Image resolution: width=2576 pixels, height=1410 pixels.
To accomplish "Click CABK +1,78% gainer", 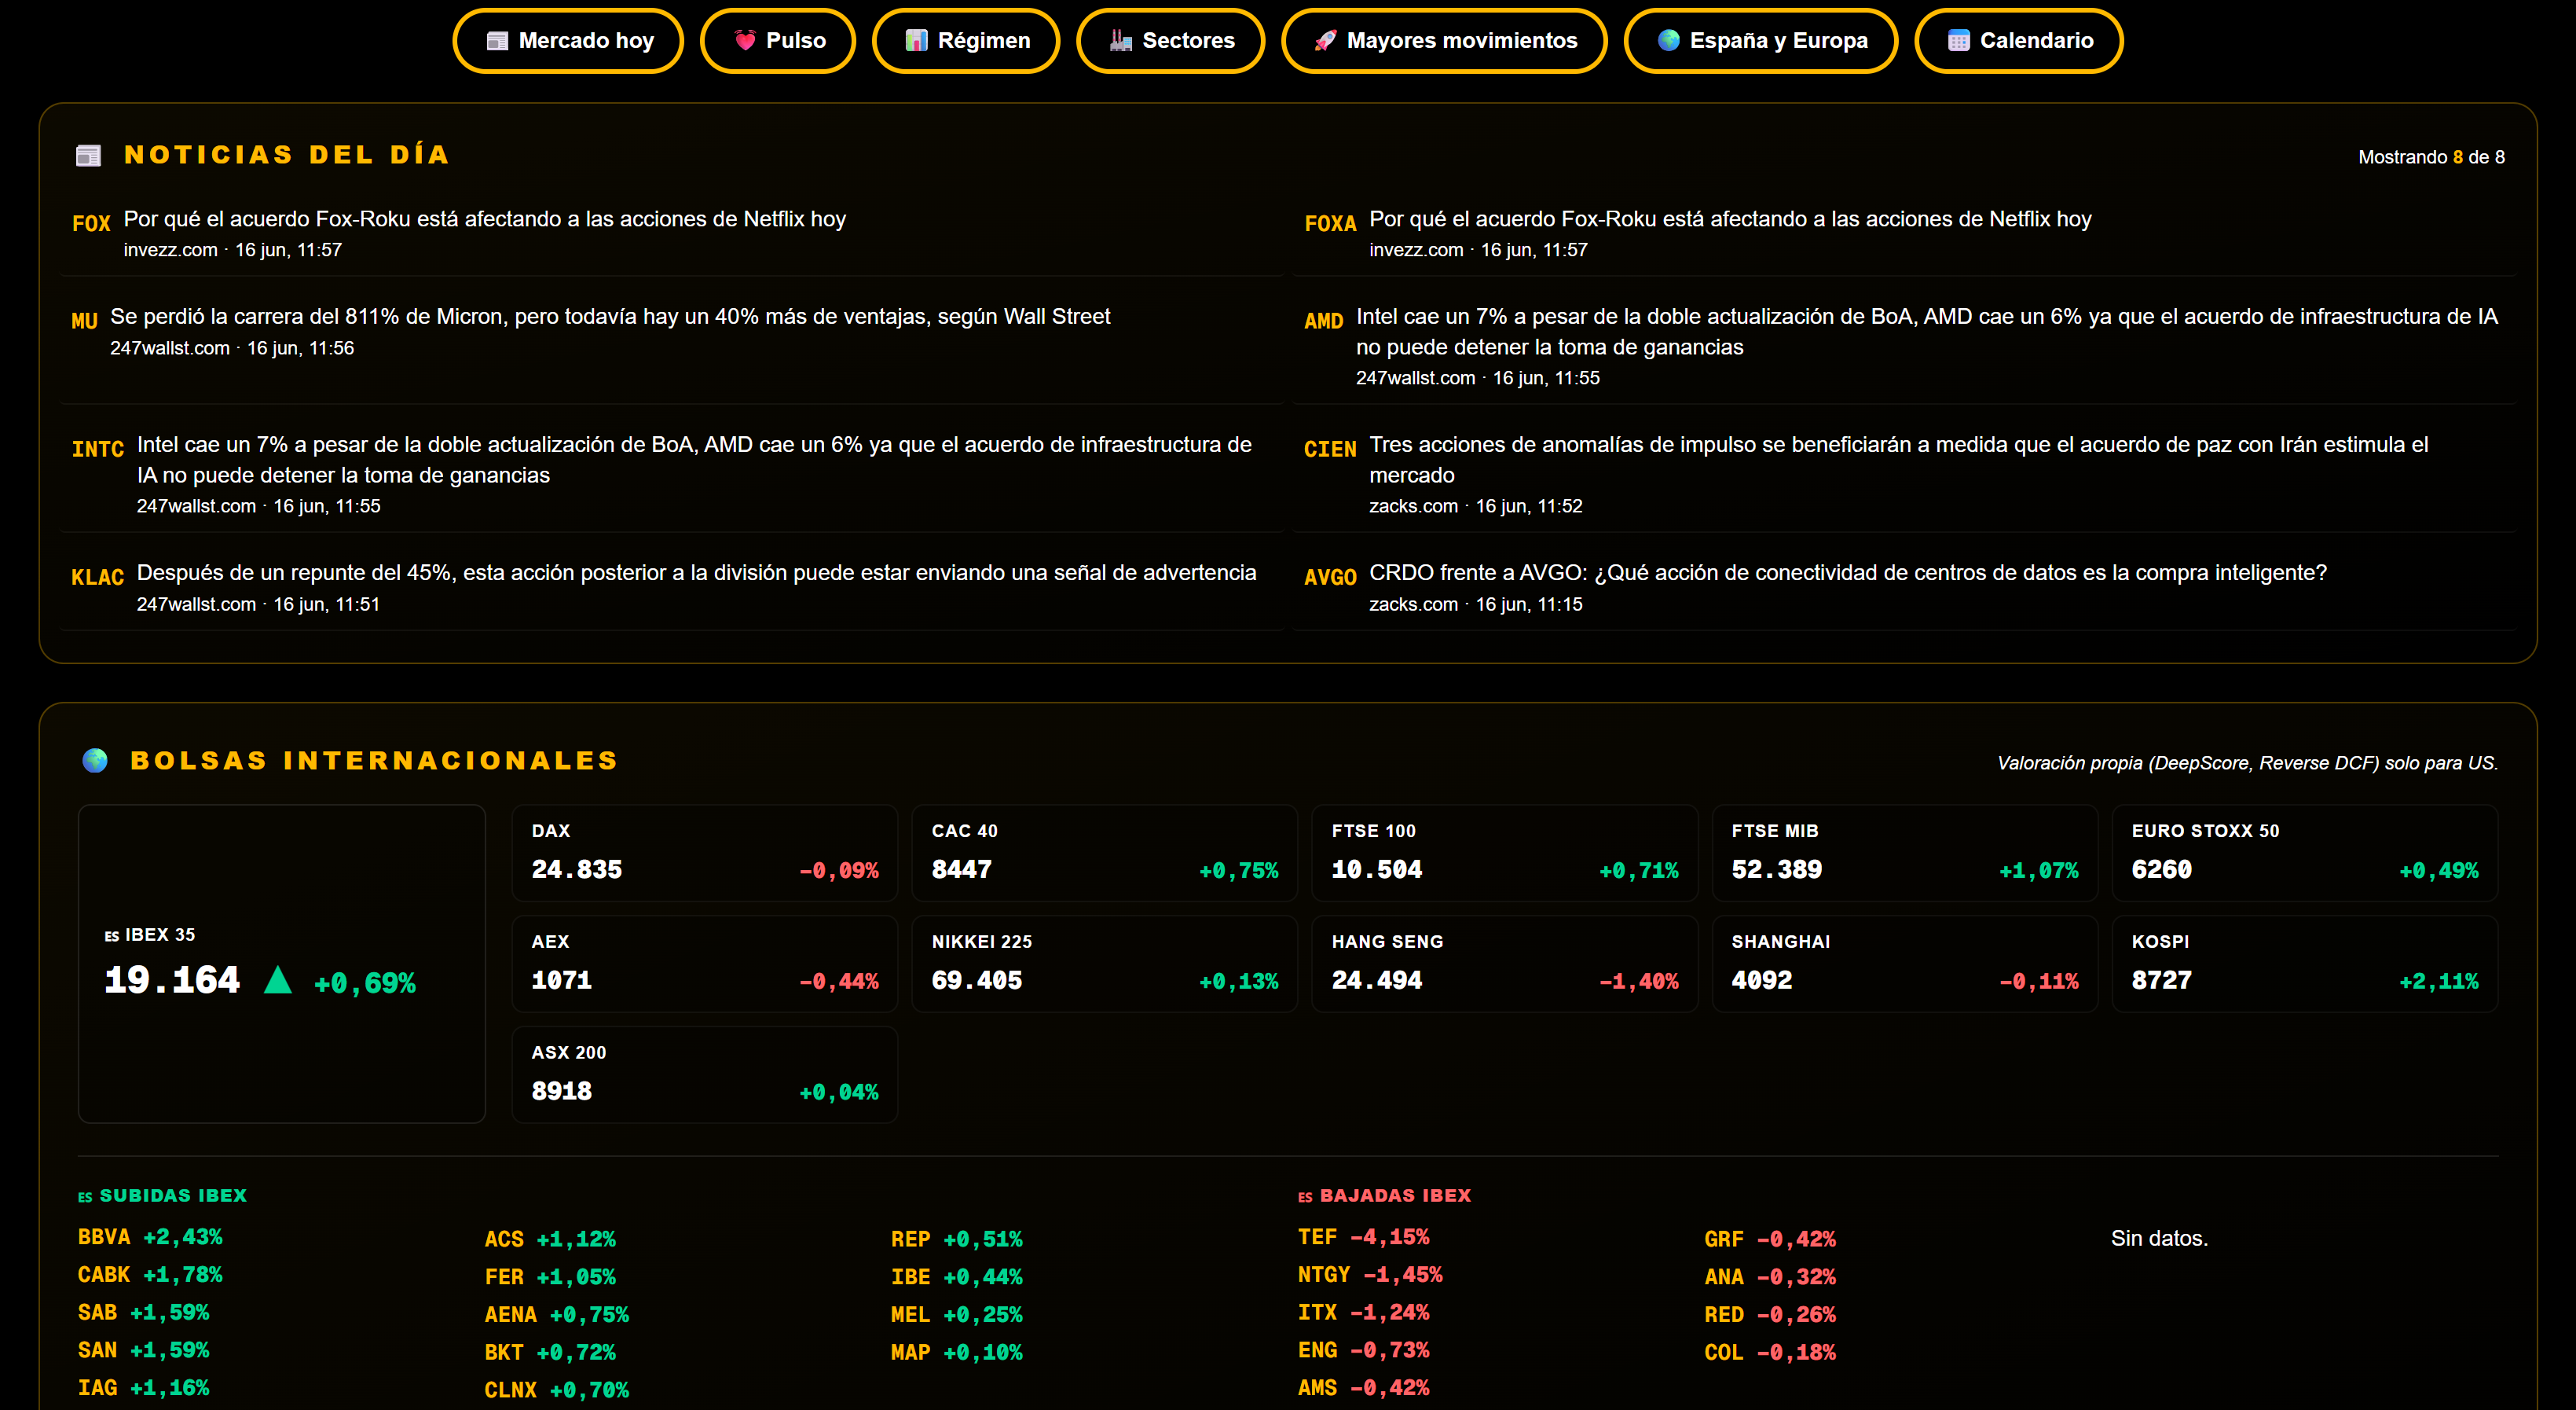I will pos(150,1275).
